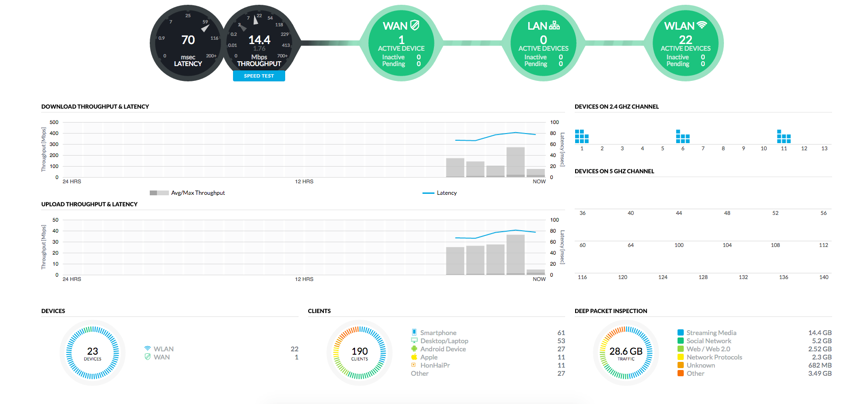Click the 61 smartphone count
Viewport: 867px width, 404px height.
click(561, 333)
